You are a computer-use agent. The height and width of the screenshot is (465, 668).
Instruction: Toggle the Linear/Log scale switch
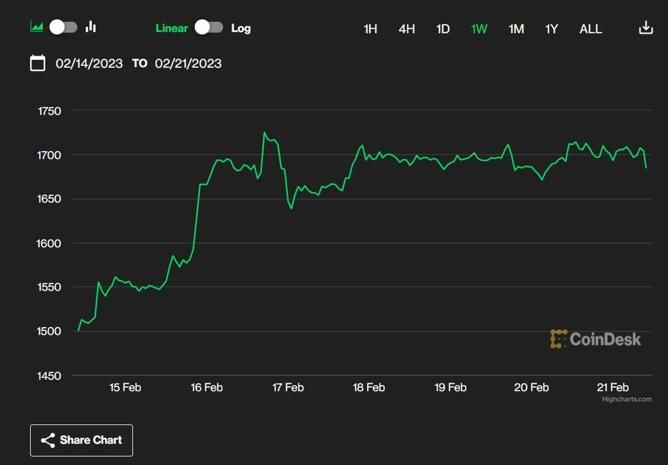[x=209, y=27]
